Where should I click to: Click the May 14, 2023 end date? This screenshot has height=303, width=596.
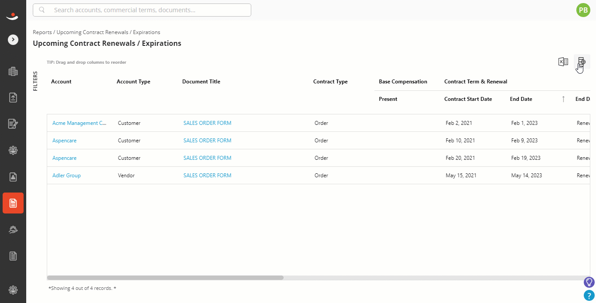pos(527,176)
